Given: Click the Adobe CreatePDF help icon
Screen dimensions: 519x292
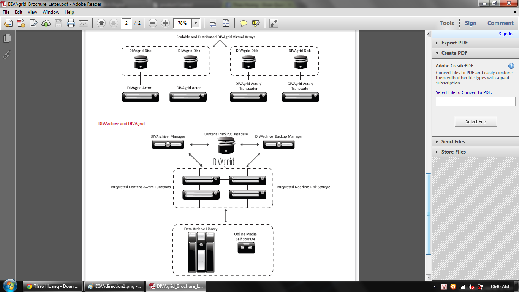Looking at the screenshot, I should [x=511, y=66].
